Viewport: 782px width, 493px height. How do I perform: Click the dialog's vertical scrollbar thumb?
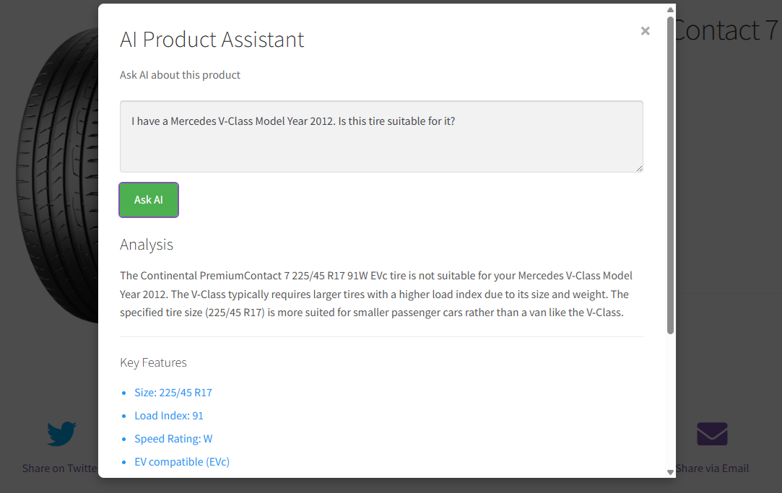670,175
